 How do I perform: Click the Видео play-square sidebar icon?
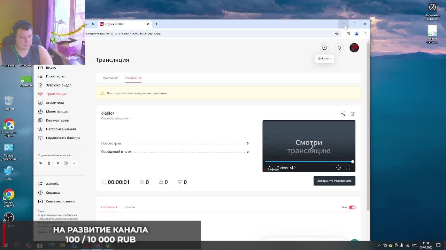click(x=40, y=68)
